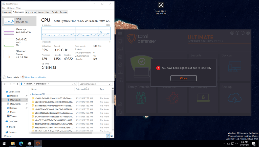Click the devices monitor icon in Total Defense sidebar
This screenshot has width=259, height=147.
coord(120,49)
